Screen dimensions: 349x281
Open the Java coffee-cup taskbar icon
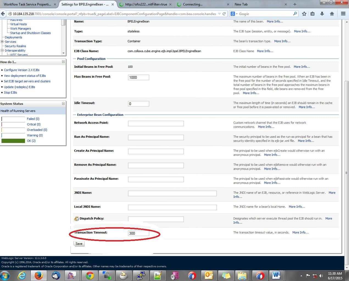click(x=124, y=275)
